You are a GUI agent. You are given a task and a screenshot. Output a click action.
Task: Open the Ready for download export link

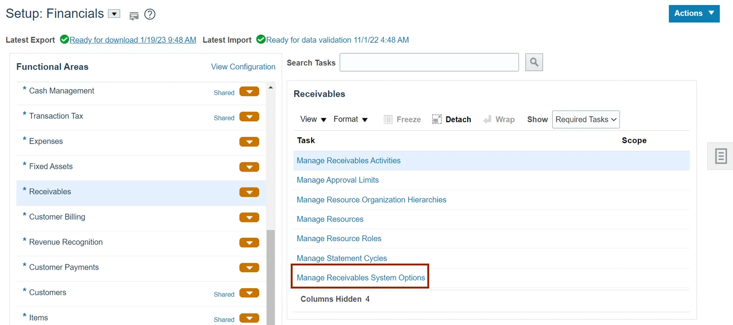[x=132, y=40]
